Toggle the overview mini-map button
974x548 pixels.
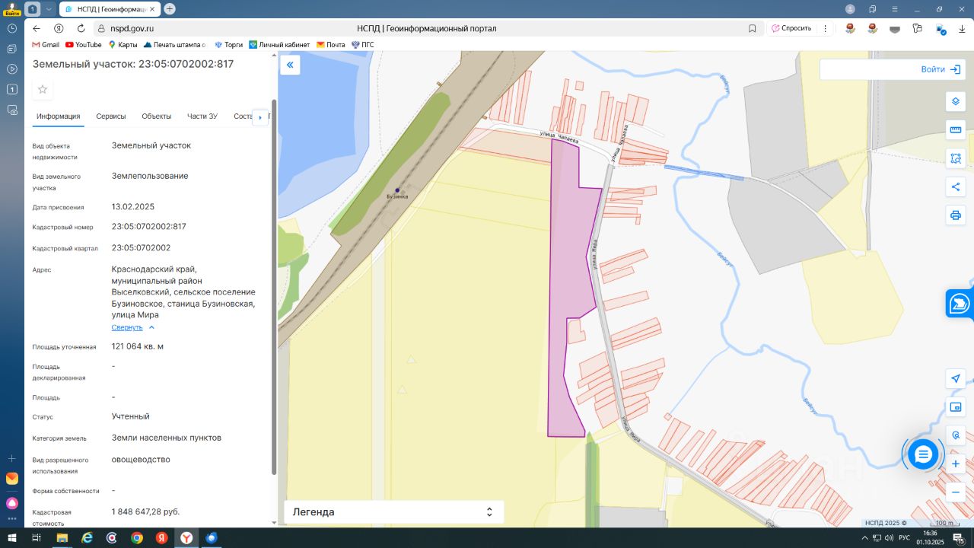pos(956,407)
